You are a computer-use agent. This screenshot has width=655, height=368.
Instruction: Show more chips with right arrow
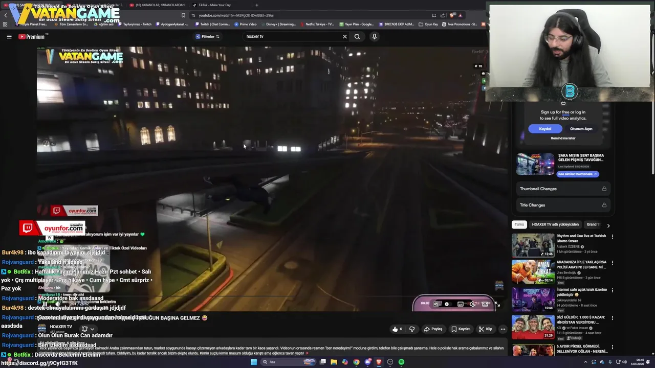point(608,225)
